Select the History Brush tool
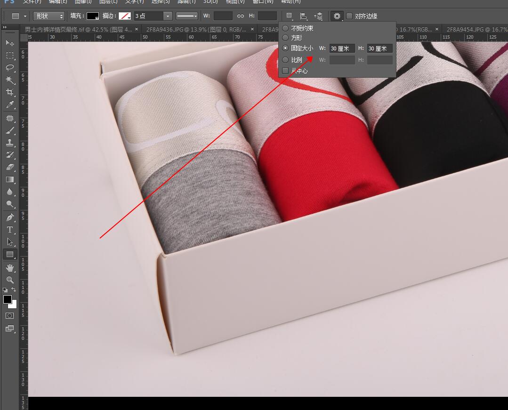 tap(10, 155)
